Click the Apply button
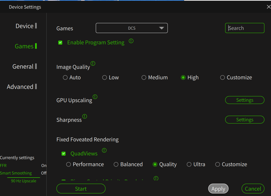271x196 pixels. point(218,189)
